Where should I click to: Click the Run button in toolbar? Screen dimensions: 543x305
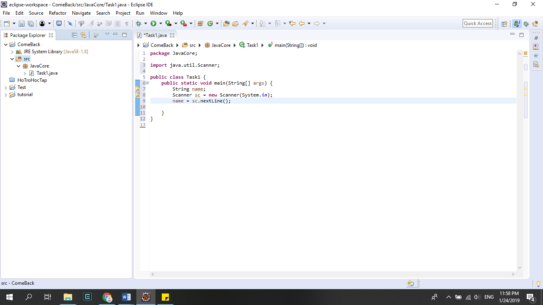click(x=153, y=23)
